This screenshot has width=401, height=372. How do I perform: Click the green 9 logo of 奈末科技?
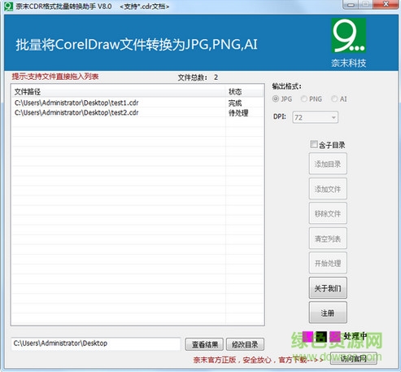tap(349, 36)
